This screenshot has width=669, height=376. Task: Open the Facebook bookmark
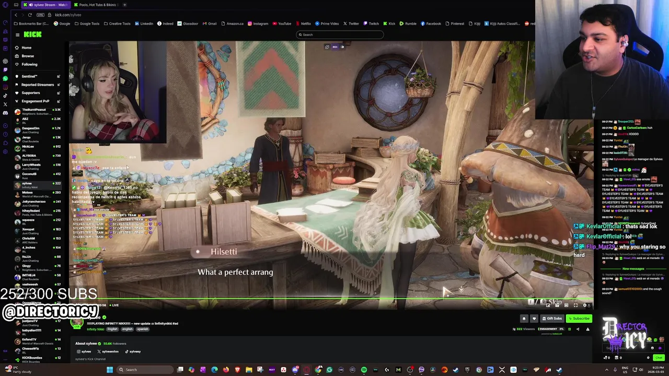431,23
